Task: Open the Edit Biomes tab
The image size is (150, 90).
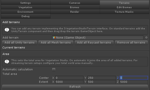Action: click(x=124, y=7)
